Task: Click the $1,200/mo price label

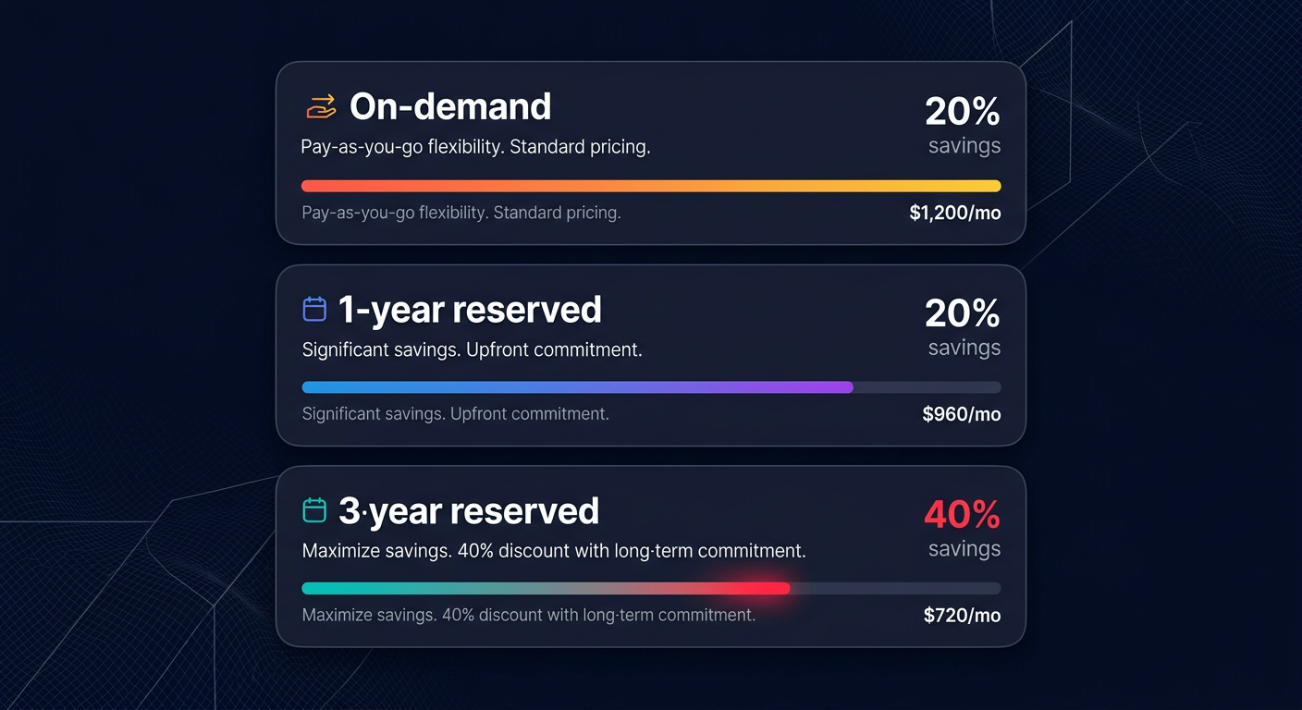Action: [x=955, y=212]
